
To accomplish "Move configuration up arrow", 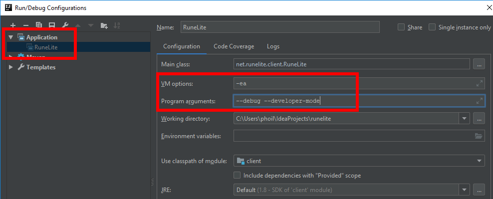I will pos(78,25).
